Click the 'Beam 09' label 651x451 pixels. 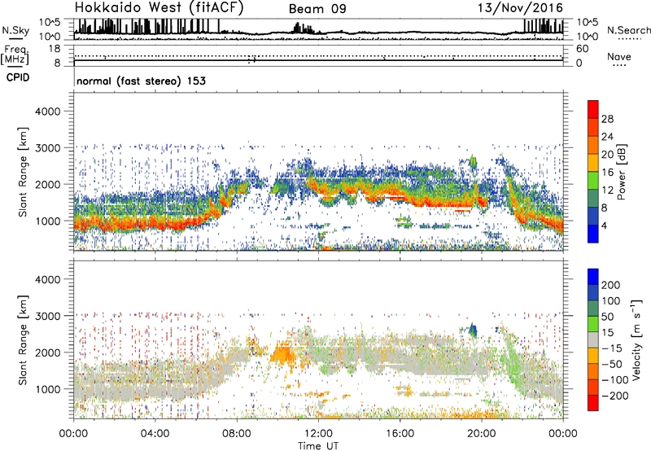pos(317,9)
